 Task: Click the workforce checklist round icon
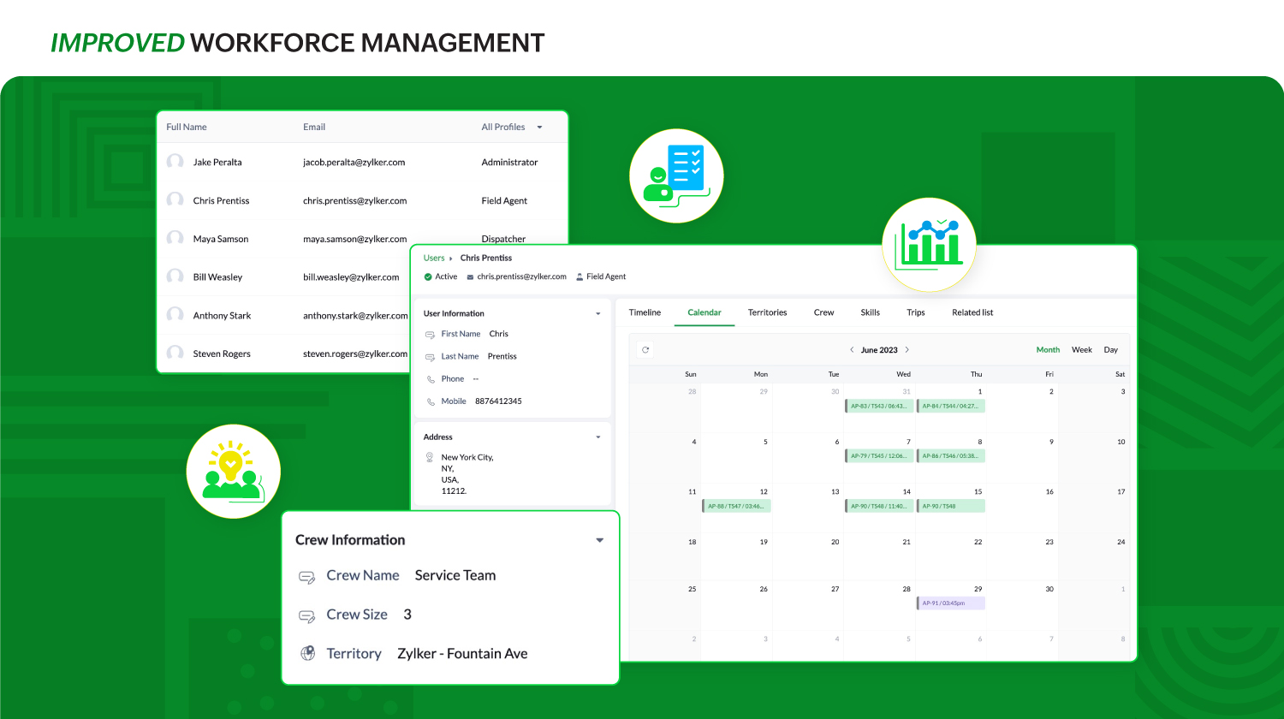coord(676,176)
